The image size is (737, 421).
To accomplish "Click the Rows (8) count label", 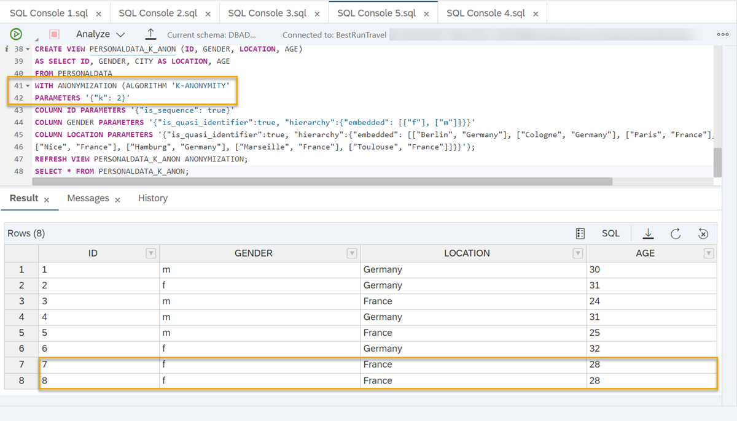I will tap(26, 234).
